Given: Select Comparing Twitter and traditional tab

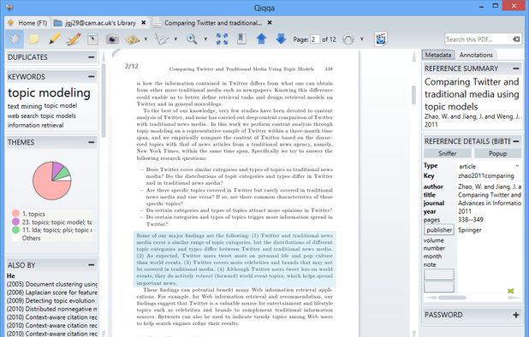Looking at the screenshot, I should 213,23.
